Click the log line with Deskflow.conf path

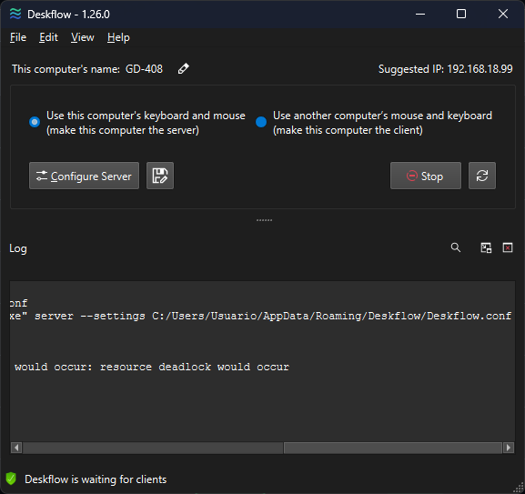[260, 316]
